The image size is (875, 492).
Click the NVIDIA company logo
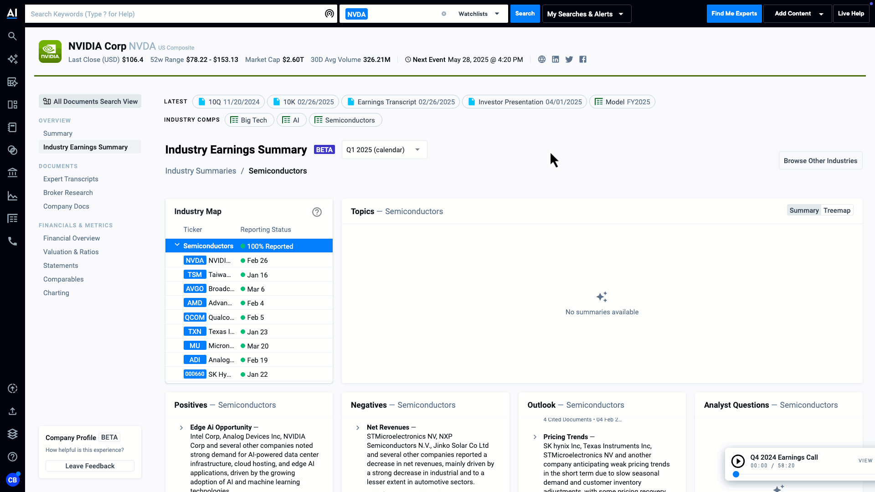pyautogui.click(x=50, y=51)
